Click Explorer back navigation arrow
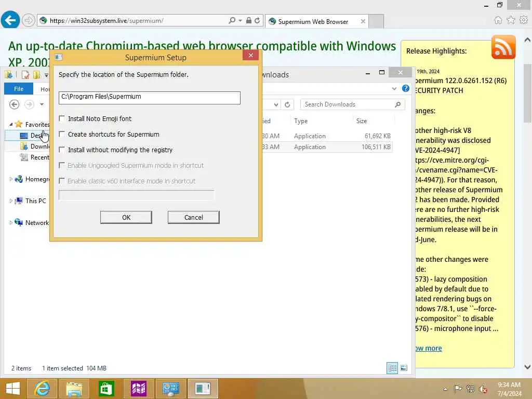Screen dimensions: 532x399 [x=14, y=104]
